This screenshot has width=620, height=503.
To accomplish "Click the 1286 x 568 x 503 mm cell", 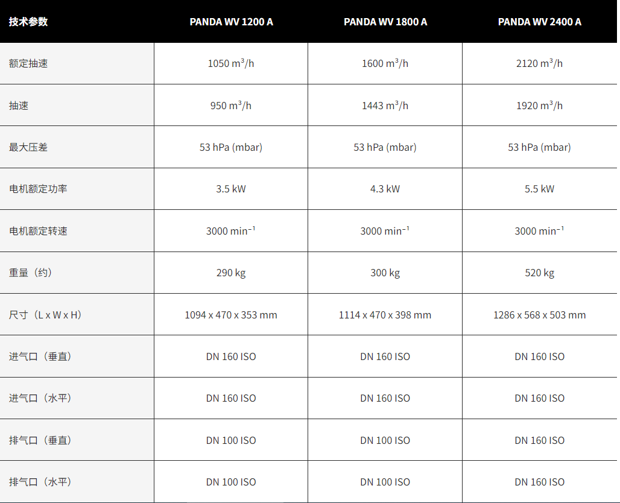I will pyautogui.click(x=539, y=315).
